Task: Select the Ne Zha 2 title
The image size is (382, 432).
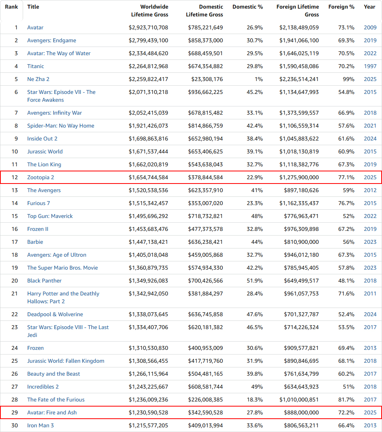Action: (38, 79)
